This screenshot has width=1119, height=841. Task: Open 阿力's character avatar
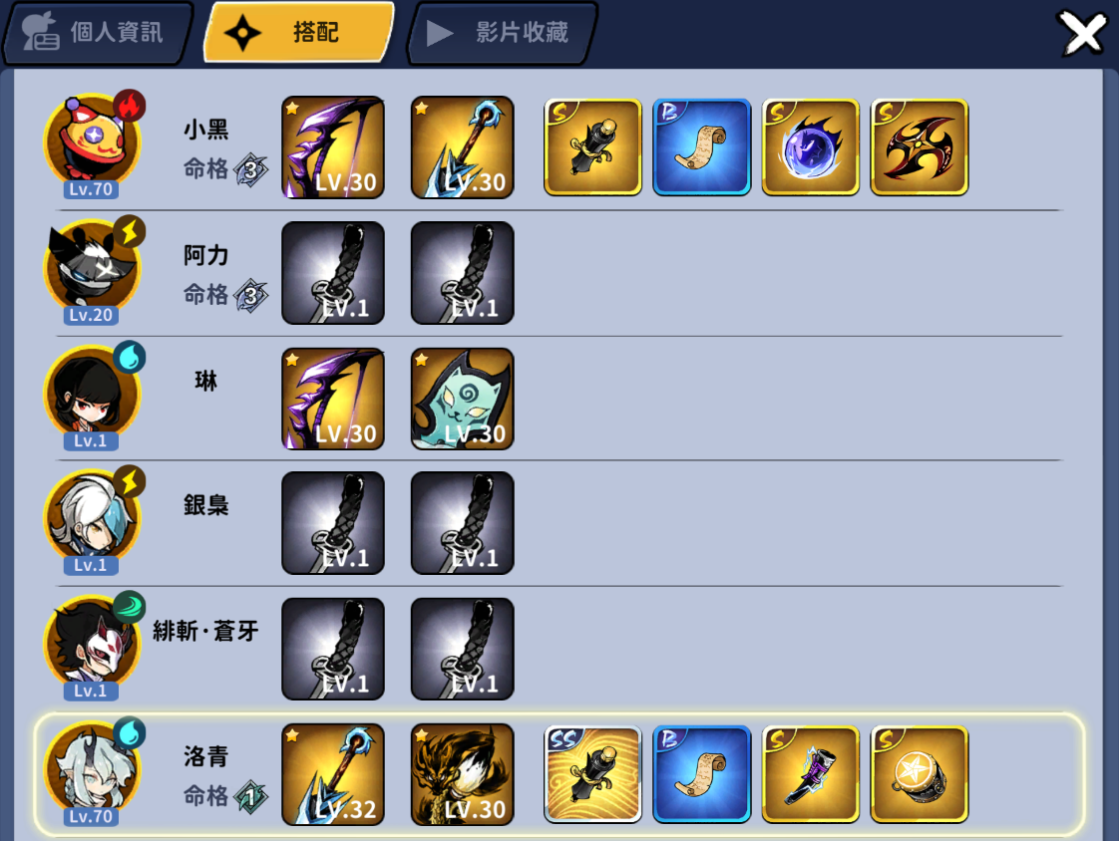click(93, 268)
